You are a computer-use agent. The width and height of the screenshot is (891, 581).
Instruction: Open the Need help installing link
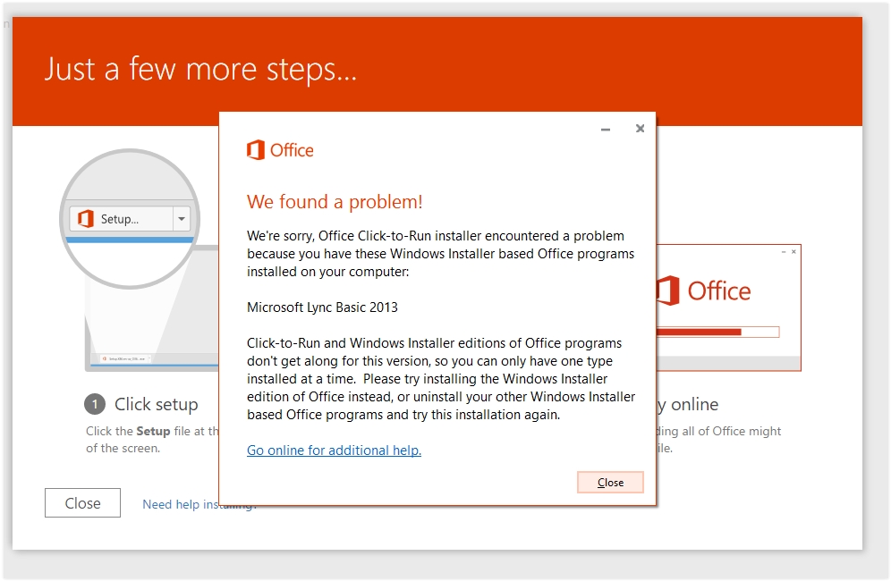tap(181, 504)
